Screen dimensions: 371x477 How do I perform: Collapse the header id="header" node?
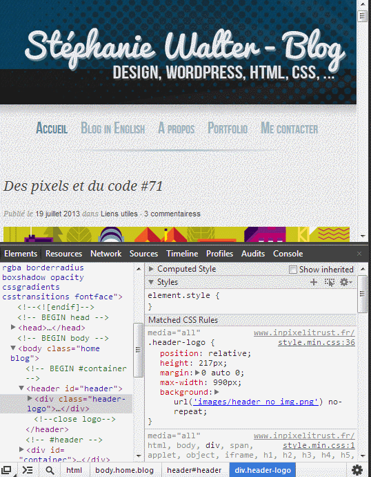pos(21,389)
